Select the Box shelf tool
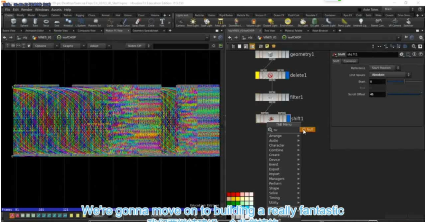Screen dimensions: 426x222 tap(13, 22)
